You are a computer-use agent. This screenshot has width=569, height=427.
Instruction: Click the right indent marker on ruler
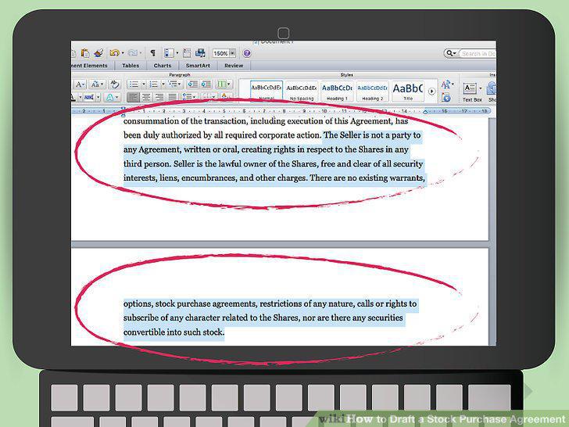click(x=425, y=112)
